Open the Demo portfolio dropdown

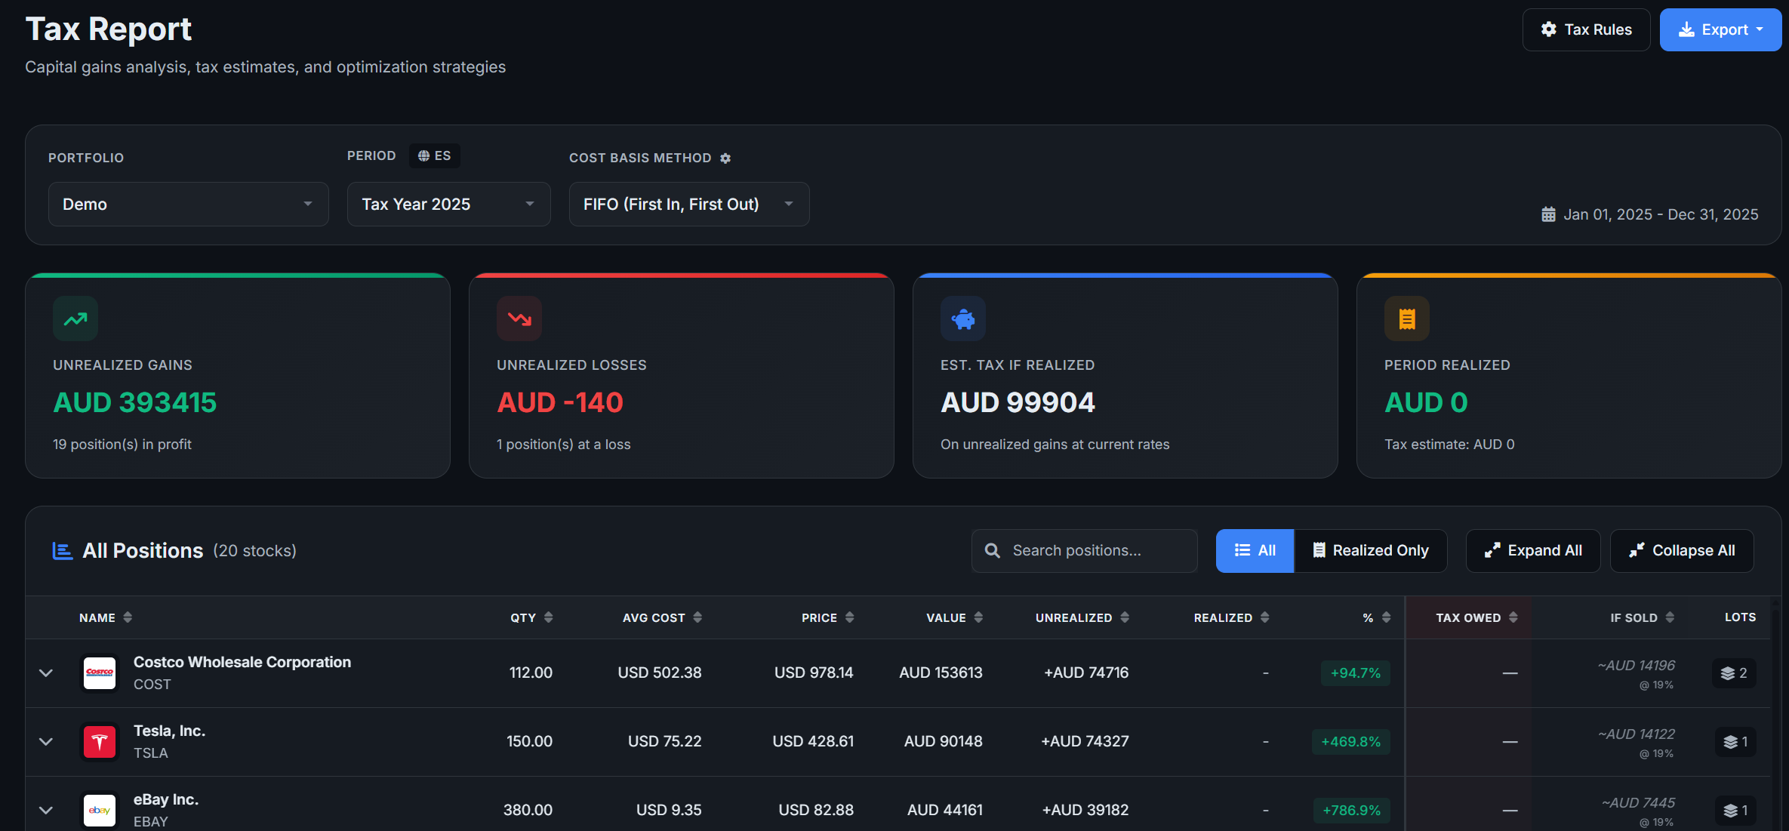189,205
